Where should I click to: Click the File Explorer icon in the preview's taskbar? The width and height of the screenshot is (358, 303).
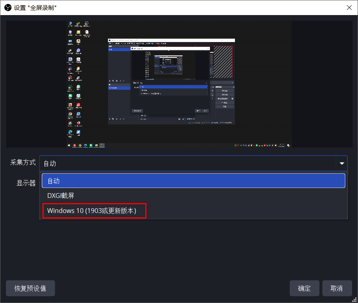click(96, 145)
